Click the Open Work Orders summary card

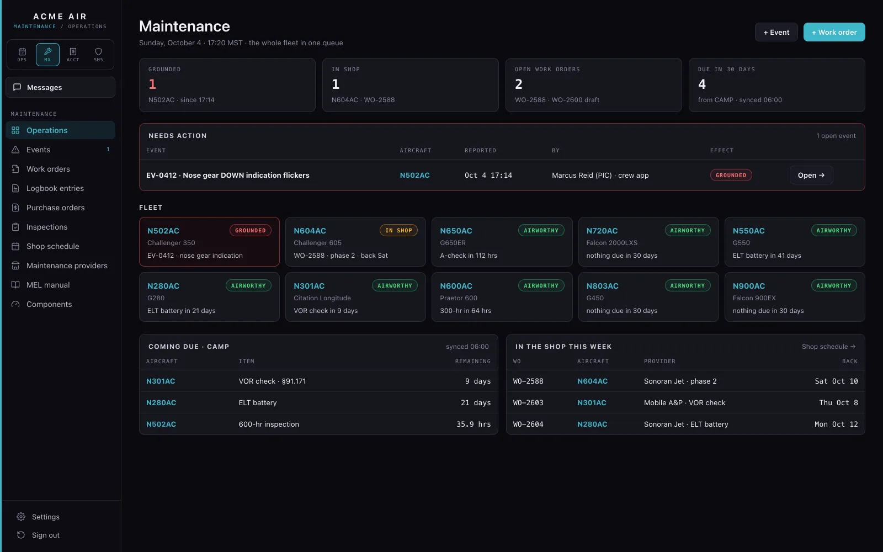pos(594,85)
